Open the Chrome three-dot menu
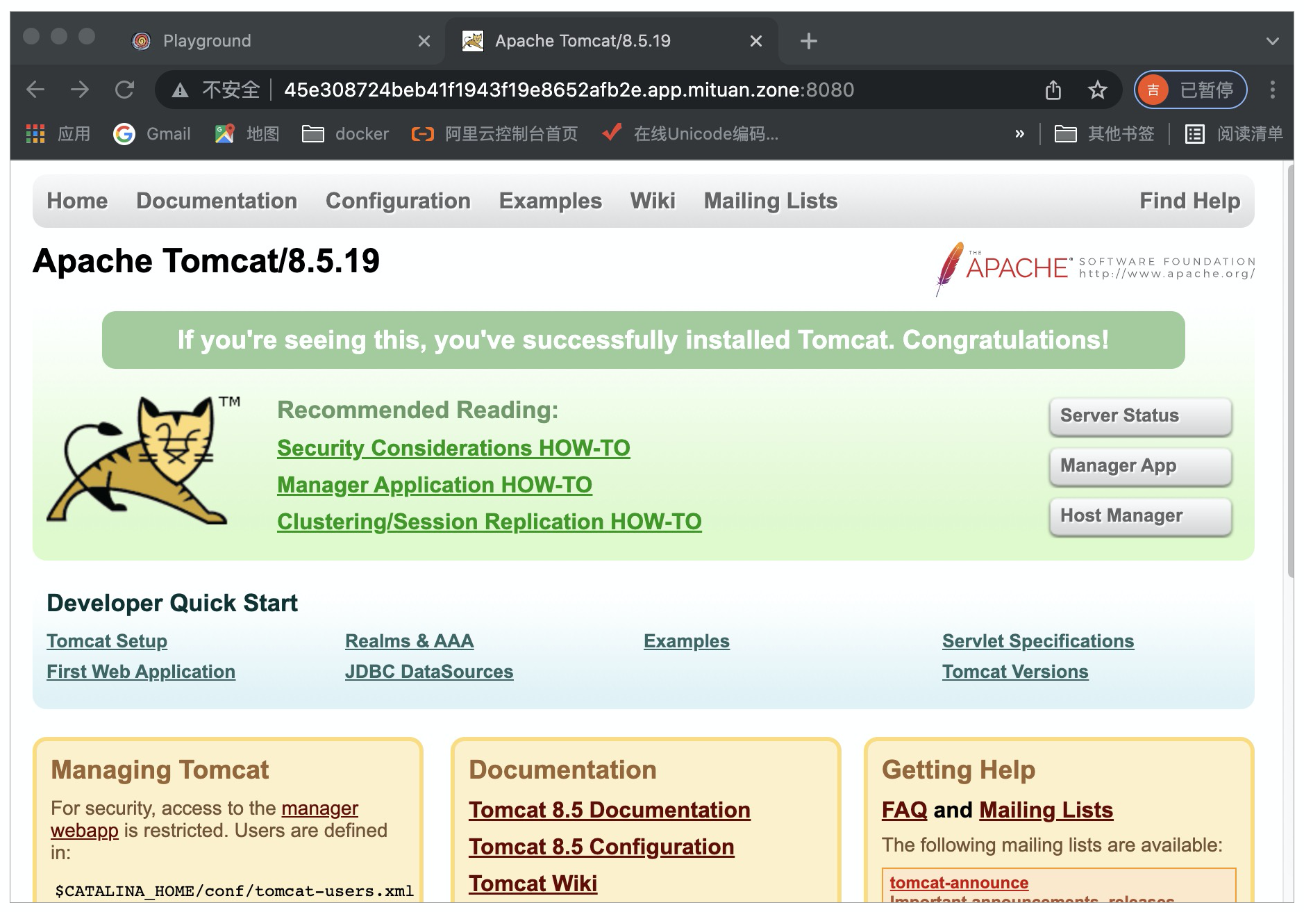1304x912 pixels. pos(1272,90)
